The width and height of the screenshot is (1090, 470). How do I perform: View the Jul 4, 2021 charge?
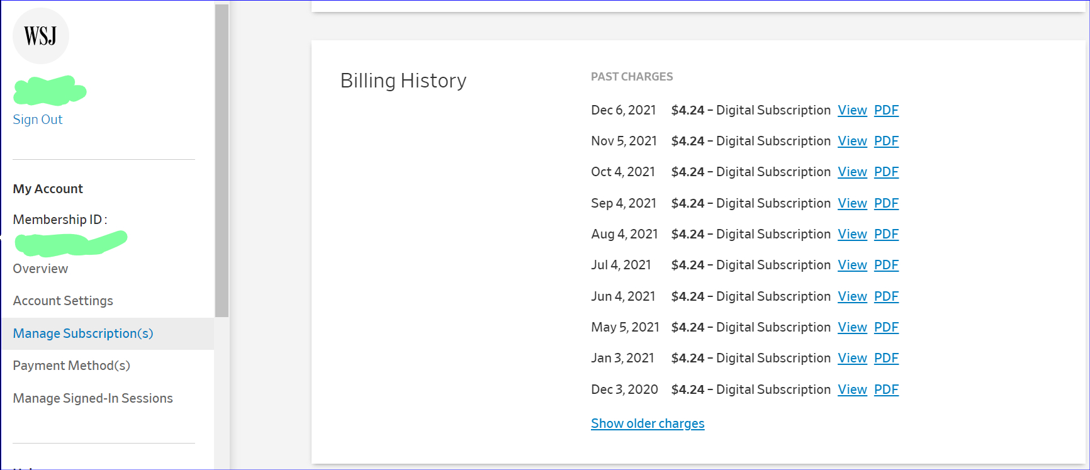point(852,265)
